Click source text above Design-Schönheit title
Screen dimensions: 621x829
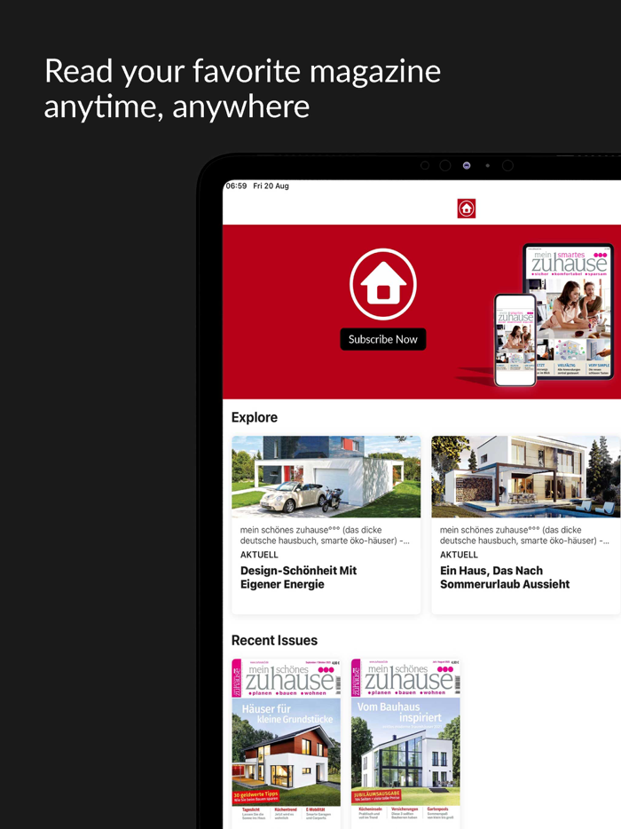[325, 535]
